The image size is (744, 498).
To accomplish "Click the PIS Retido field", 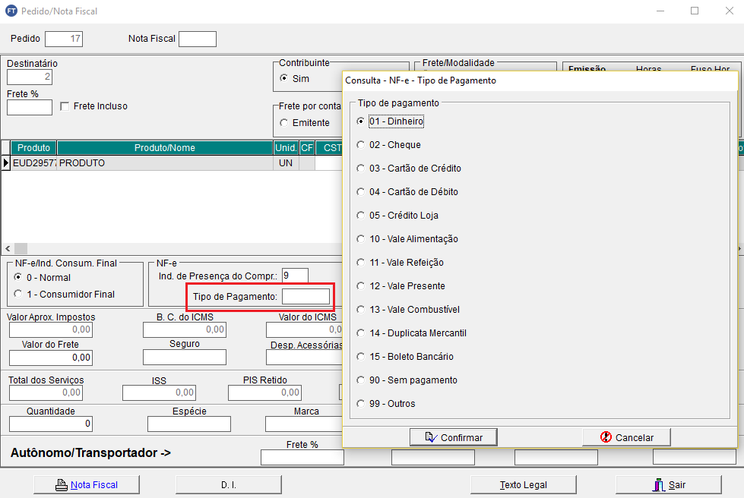I will pyautogui.click(x=264, y=392).
